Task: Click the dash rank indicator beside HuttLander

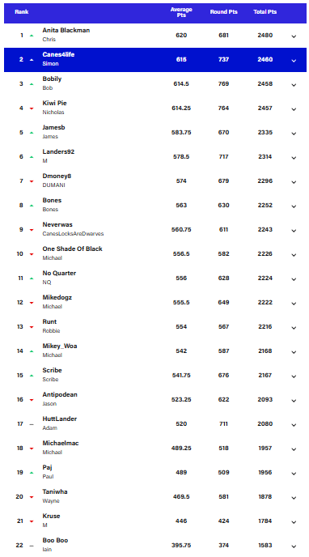Action: click(x=32, y=424)
